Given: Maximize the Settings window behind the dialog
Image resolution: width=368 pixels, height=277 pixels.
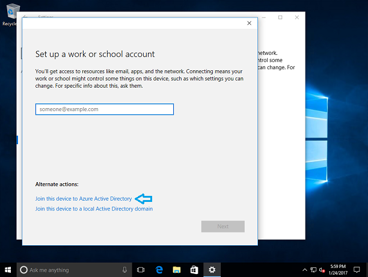Looking at the screenshot, I should (x=280, y=17).
